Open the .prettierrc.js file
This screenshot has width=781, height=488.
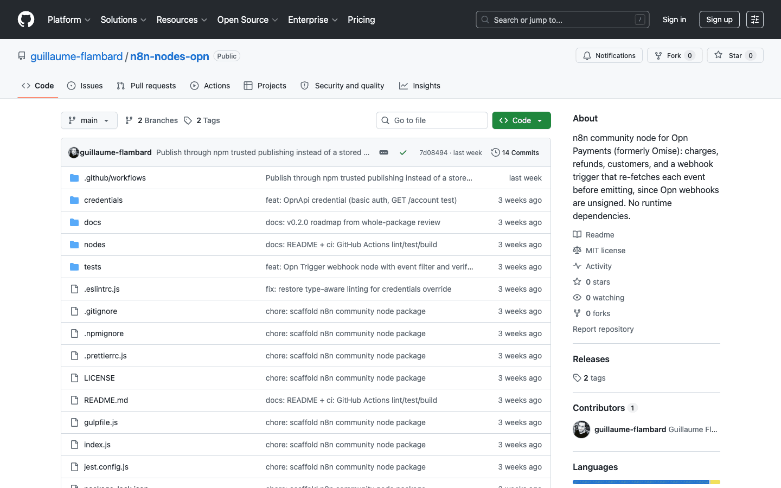click(105, 356)
